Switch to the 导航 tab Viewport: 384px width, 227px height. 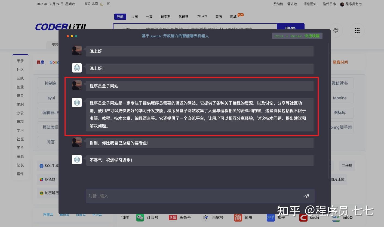120,17
